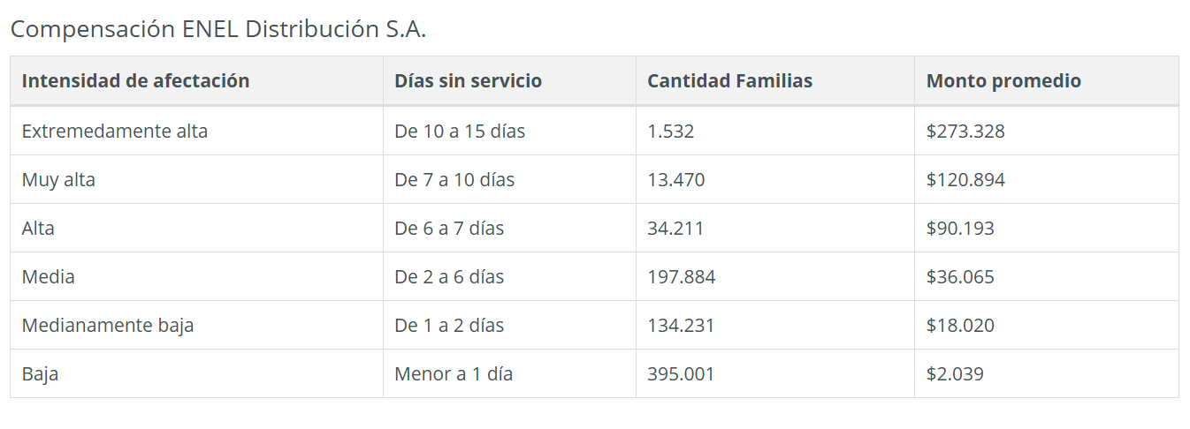
Task: Click the 'Alta' intensity cell
Action: pos(38,229)
